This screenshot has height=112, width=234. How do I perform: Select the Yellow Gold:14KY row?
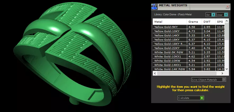(x=189, y=35)
